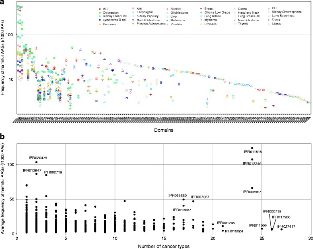Click the 30 x-axis tick in panel b

pos(311,238)
